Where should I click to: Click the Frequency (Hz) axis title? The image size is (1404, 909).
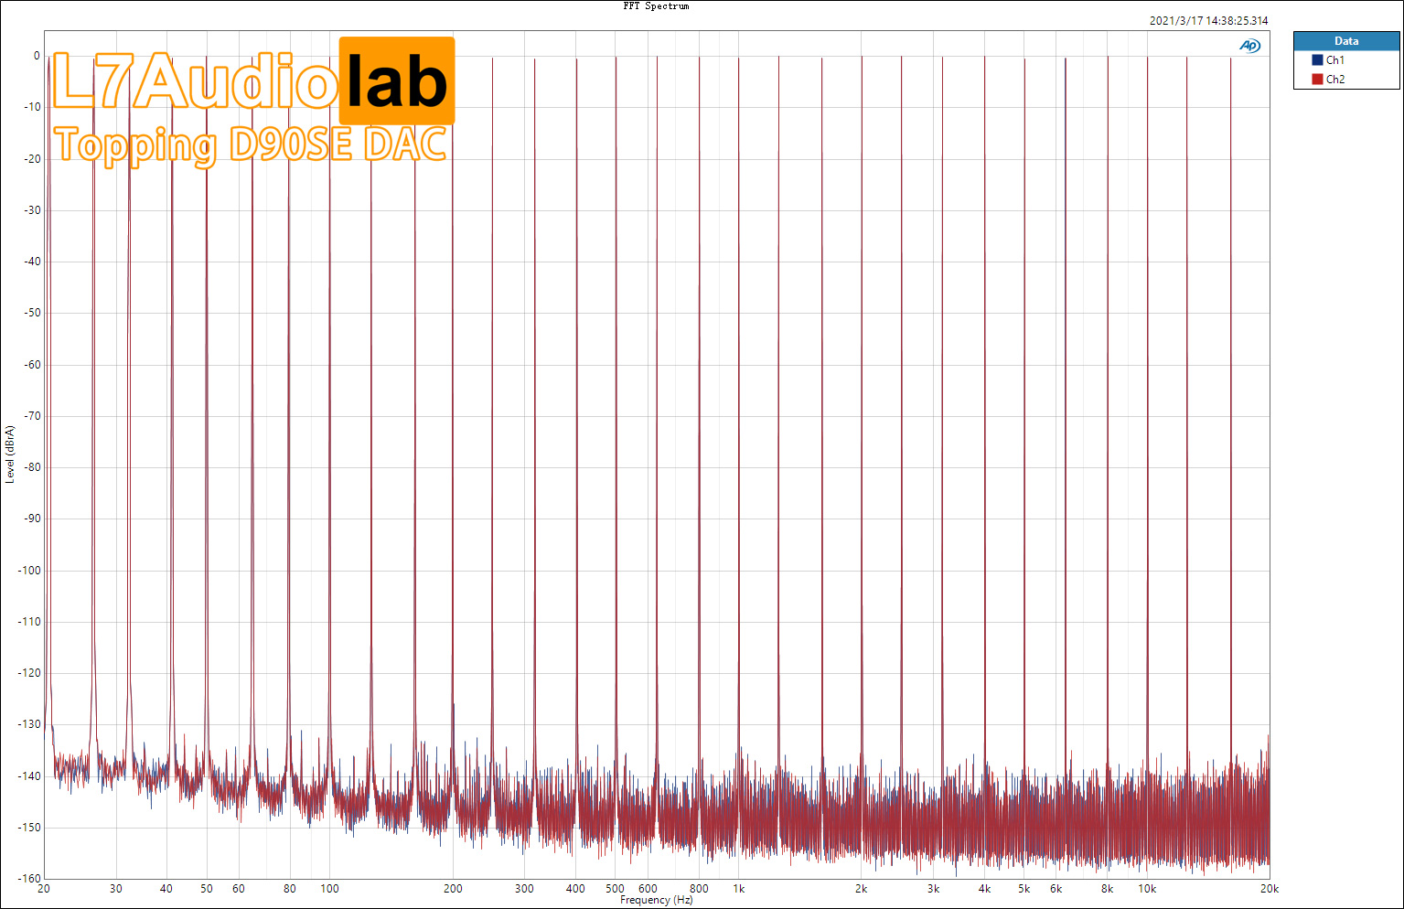[656, 900]
